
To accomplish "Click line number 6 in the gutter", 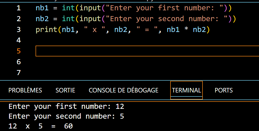I will (19, 62).
